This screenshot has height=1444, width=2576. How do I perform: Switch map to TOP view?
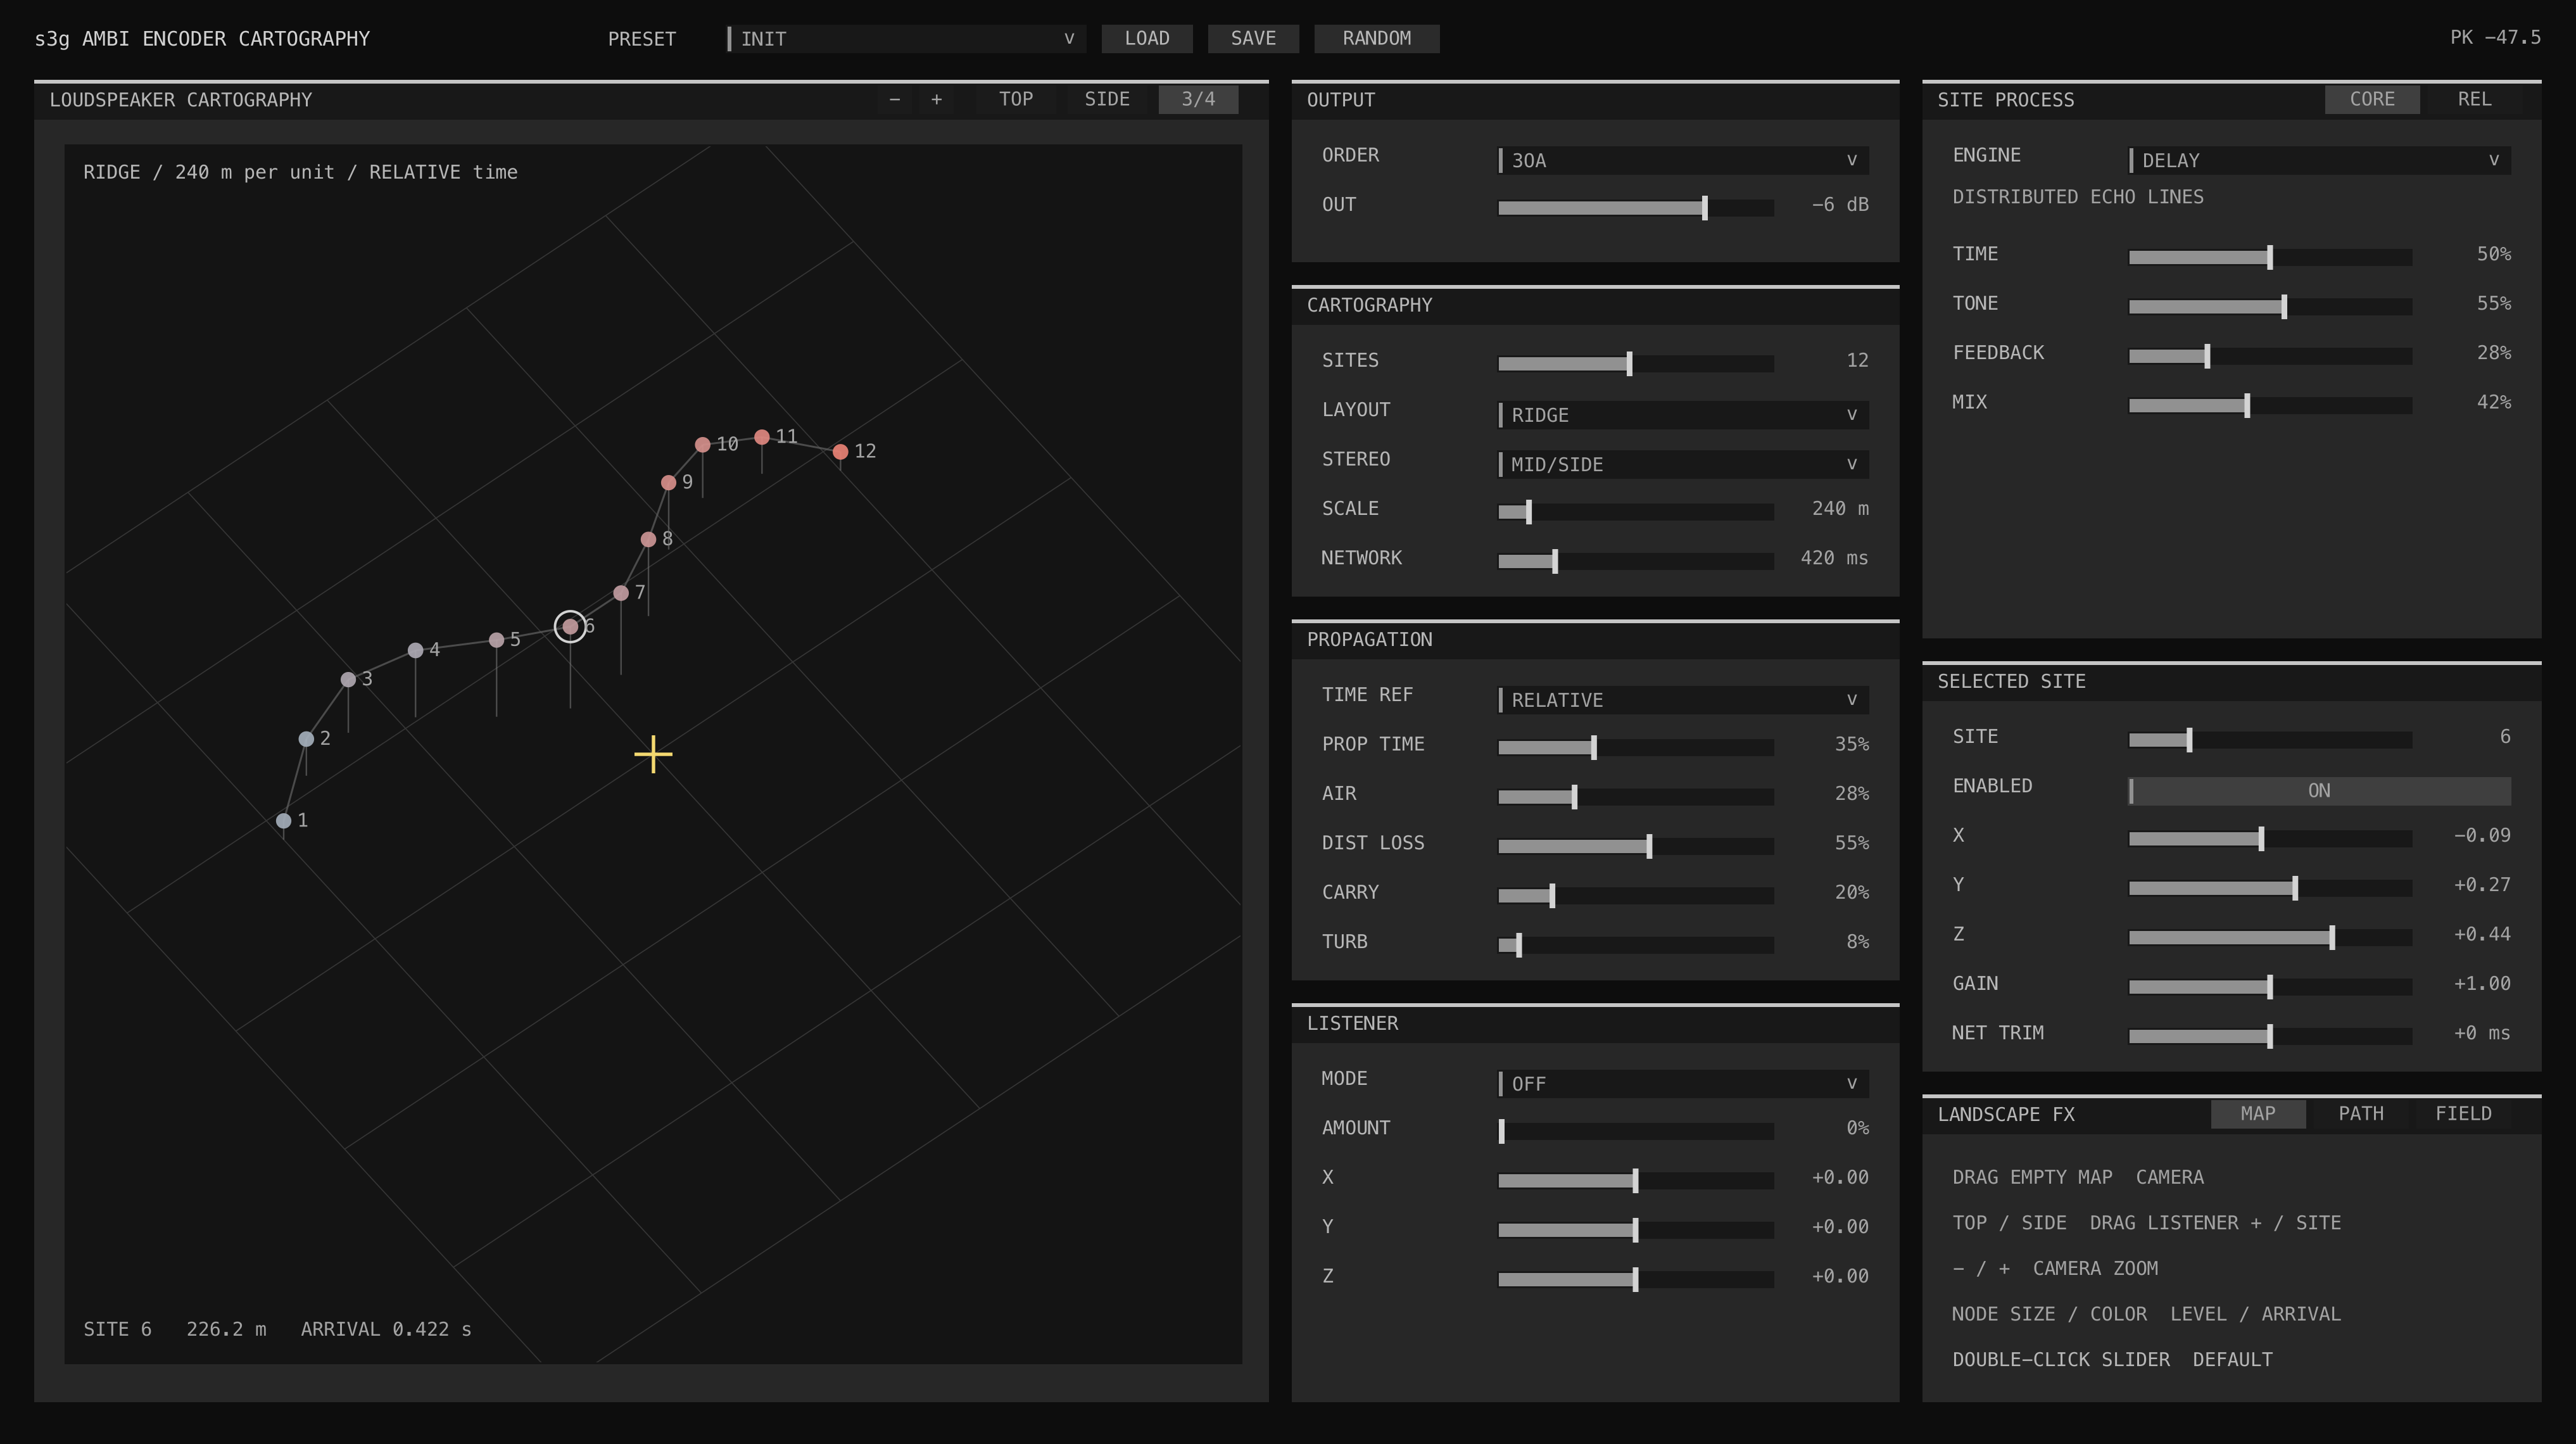(1016, 99)
